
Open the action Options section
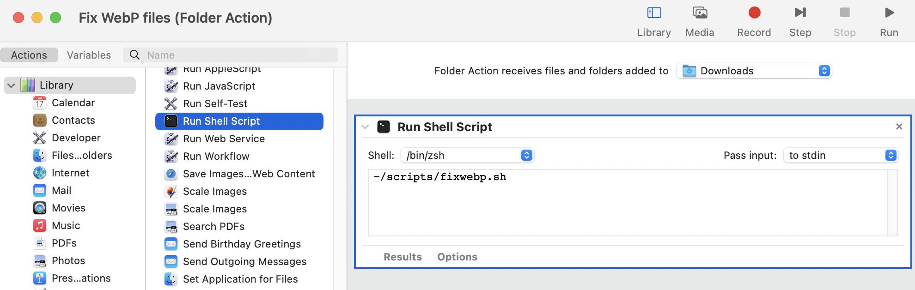[x=457, y=257]
